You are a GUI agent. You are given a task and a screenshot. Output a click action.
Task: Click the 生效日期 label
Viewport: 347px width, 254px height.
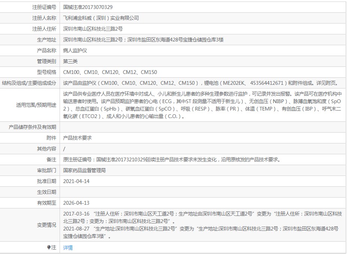click(47, 192)
